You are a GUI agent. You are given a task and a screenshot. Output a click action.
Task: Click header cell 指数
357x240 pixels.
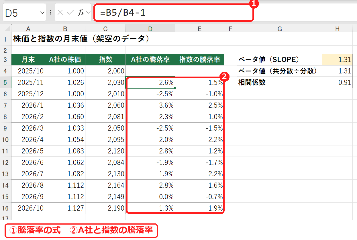(105, 60)
